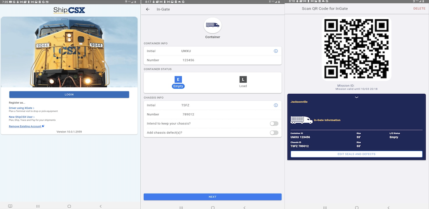Image resolution: width=429 pixels, height=209 pixels.
Task: Edit container Number field 123456
Action: 212,60
